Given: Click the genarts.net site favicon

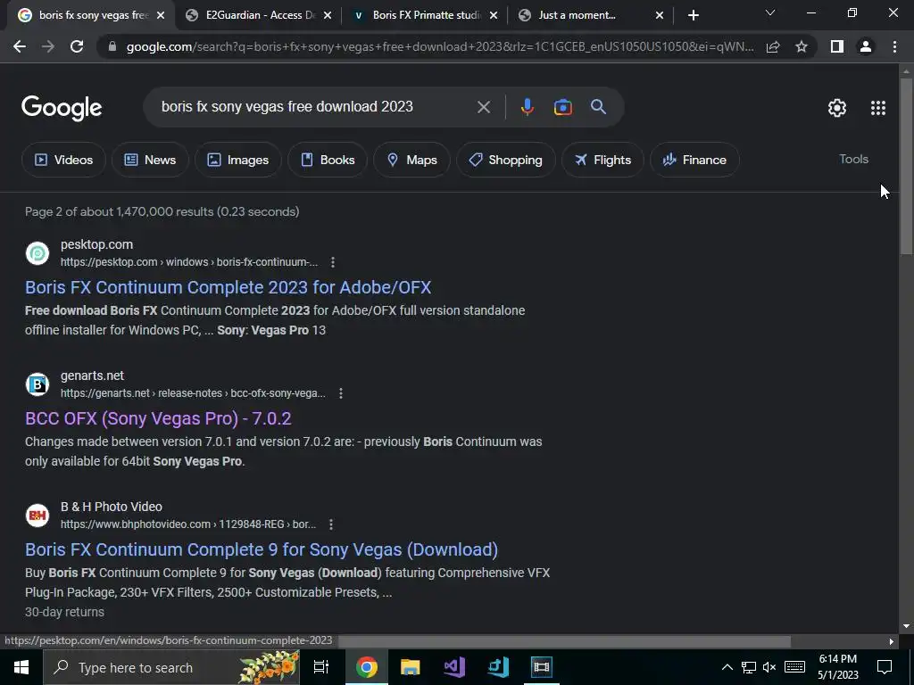Looking at the screenshot, I should (x=37, y=384).
